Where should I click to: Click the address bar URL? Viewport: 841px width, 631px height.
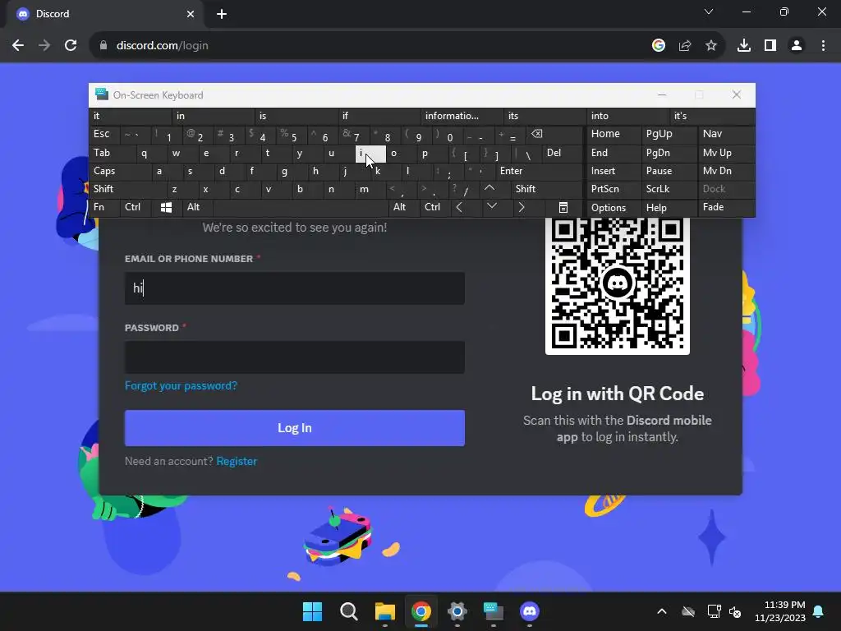[x=162, y=46]
